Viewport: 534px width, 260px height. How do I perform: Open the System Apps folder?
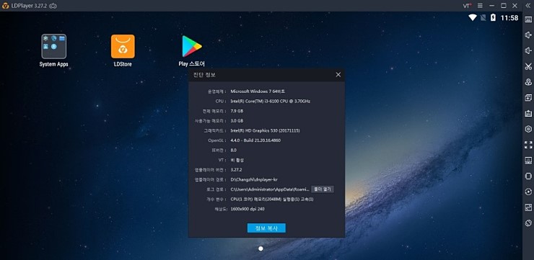tap(54, 50)
